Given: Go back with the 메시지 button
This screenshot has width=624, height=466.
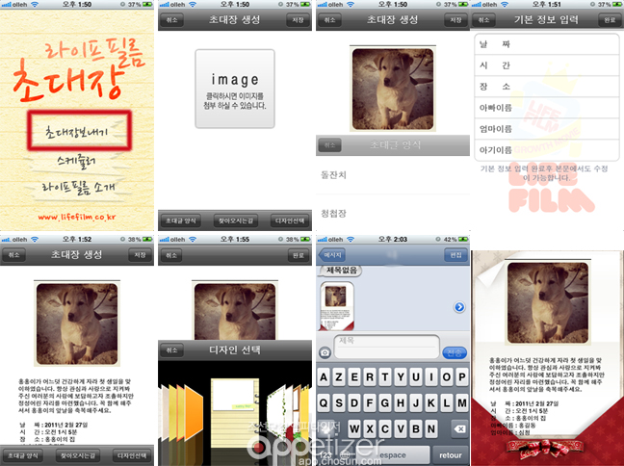Looking at the screenshot, I should click(x=332, y=255).
